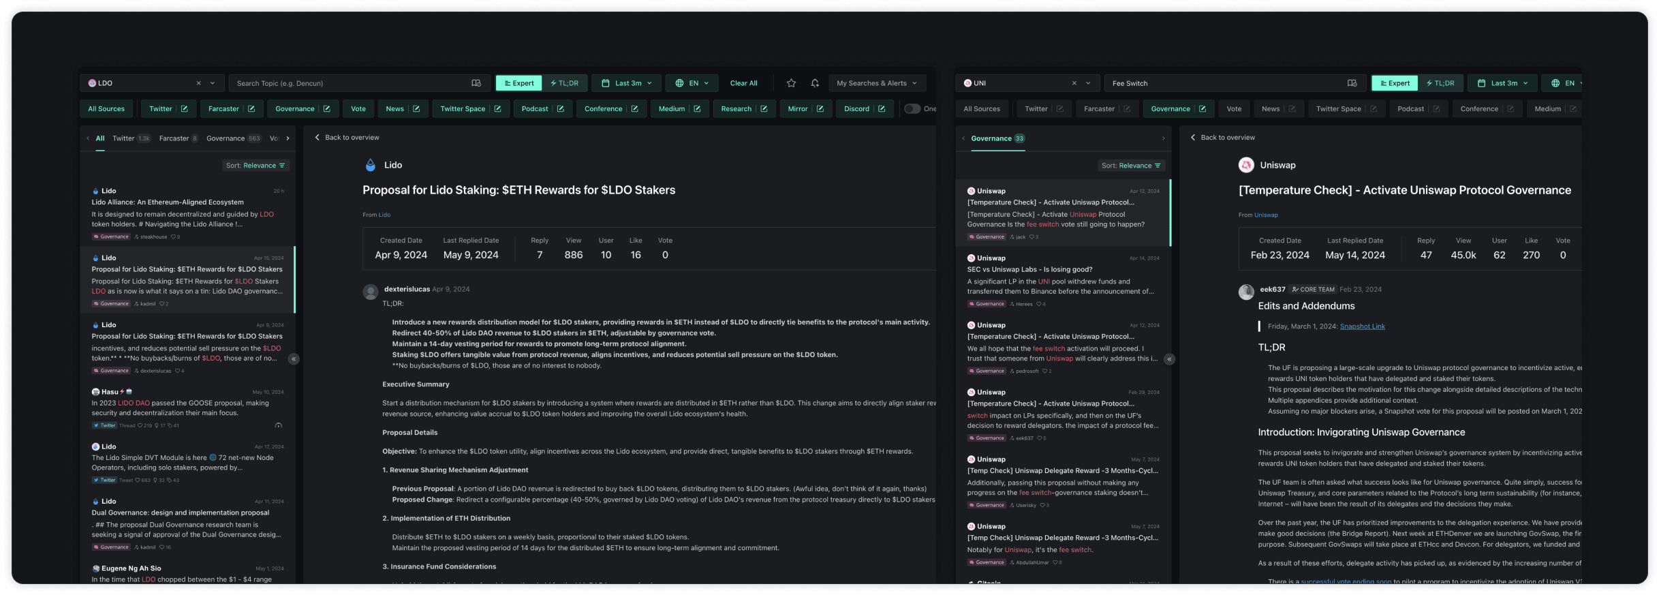Click the edit icon beside Discord
The width and height of the screenshot is (1659, 595).
pos(882,109)
